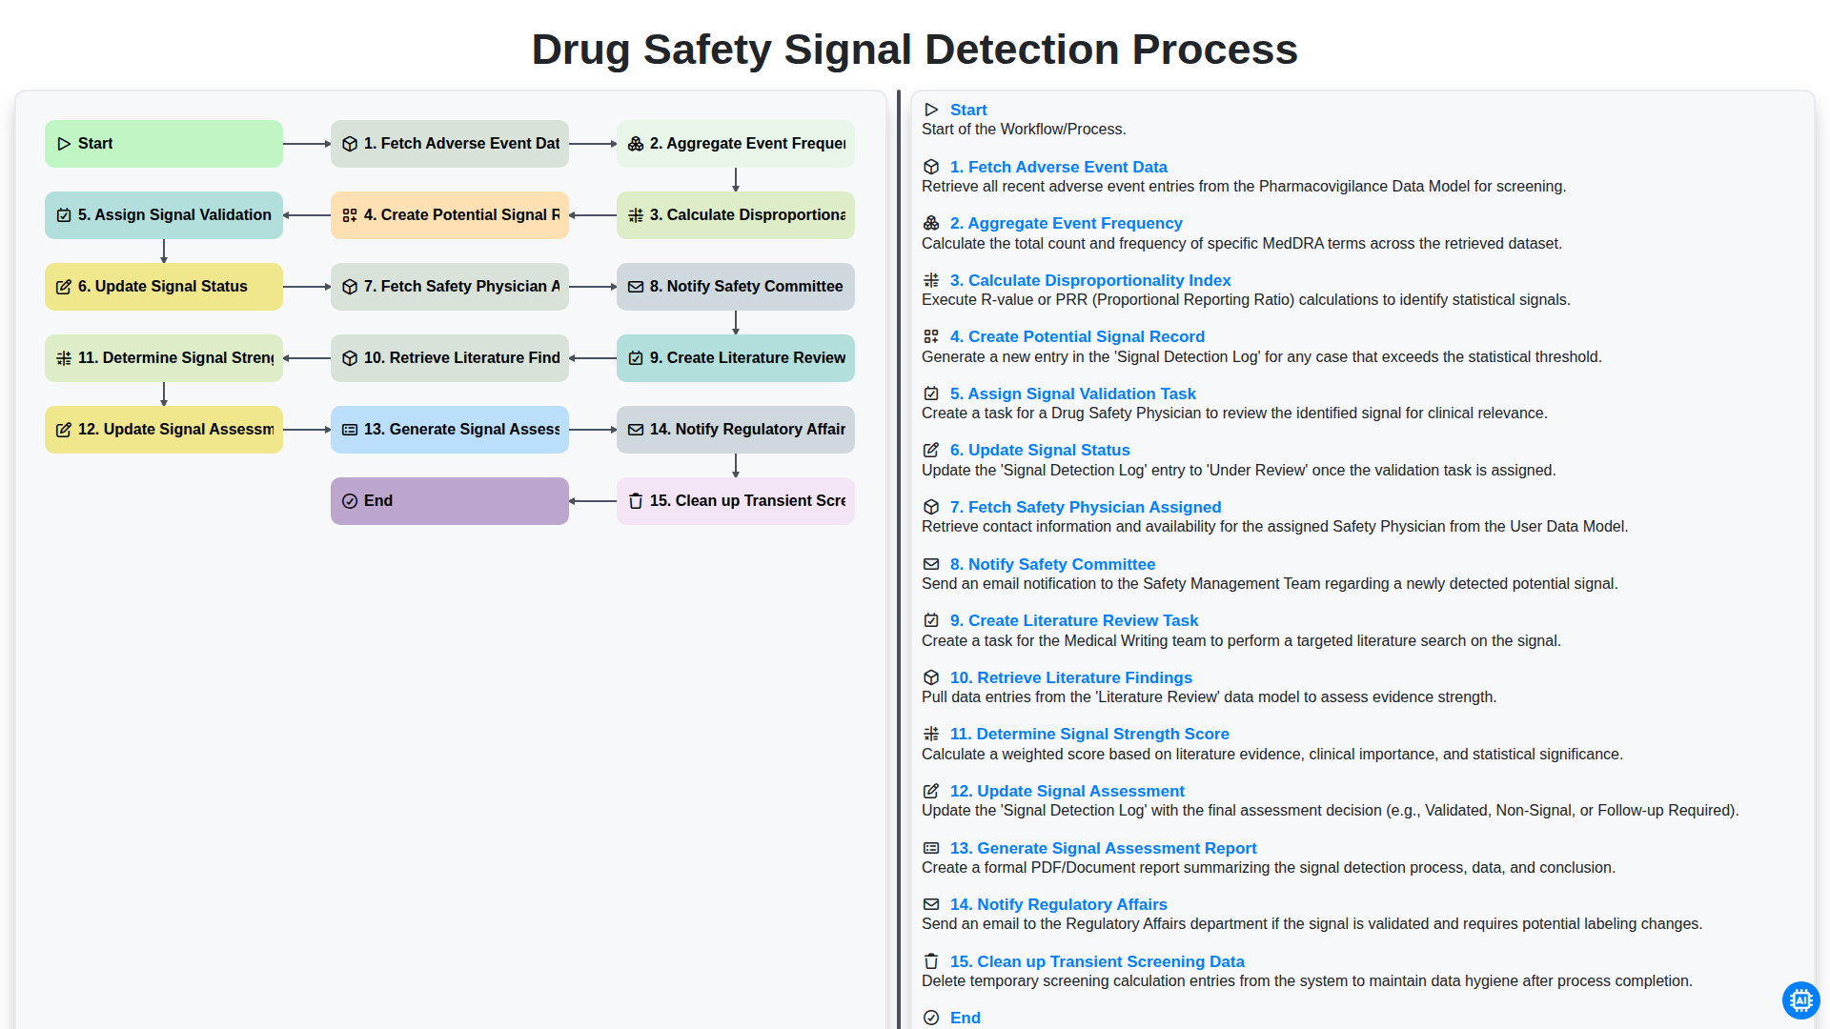Click the envelope icon beside Notify Safety Committee link

tap(931, 564)
